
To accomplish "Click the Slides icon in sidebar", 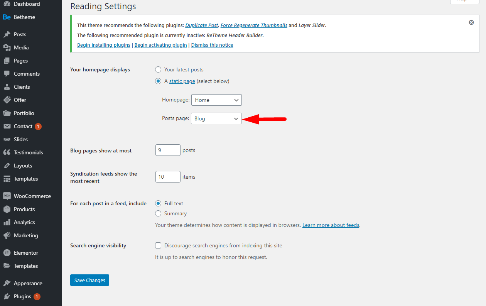I will click(7, 139).
